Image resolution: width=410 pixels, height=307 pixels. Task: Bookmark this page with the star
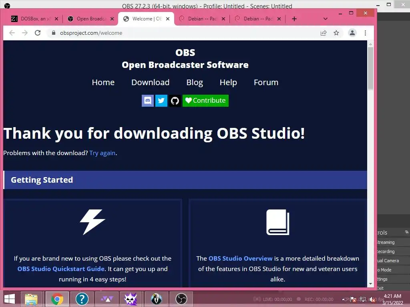336,33
